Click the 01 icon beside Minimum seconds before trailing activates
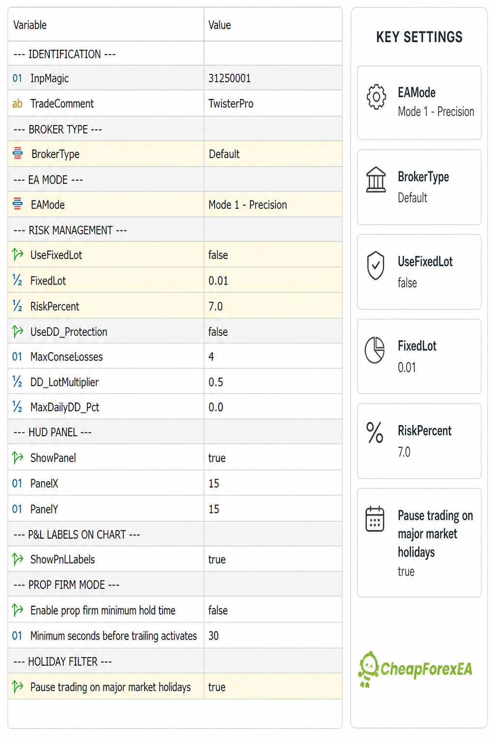Image resolution: width=495 pixels, height=742 pixels. click(x=17, y=636)
